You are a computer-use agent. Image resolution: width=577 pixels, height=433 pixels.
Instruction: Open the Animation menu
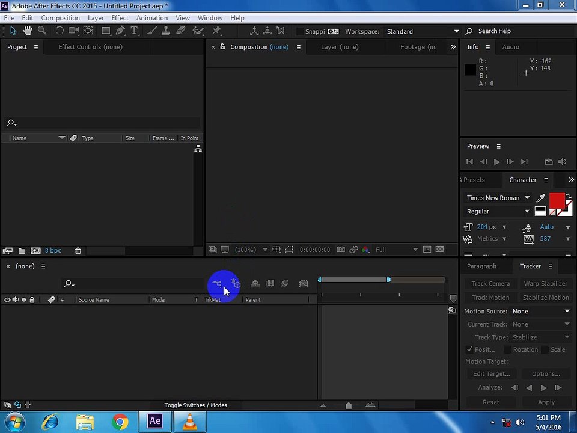pyautogui.click(x=152, y=17)
